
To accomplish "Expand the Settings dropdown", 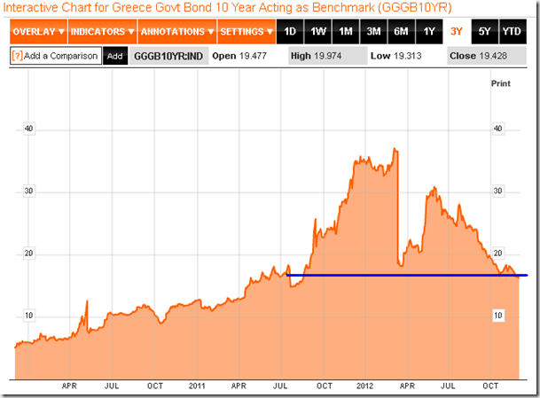I will 246,32.
